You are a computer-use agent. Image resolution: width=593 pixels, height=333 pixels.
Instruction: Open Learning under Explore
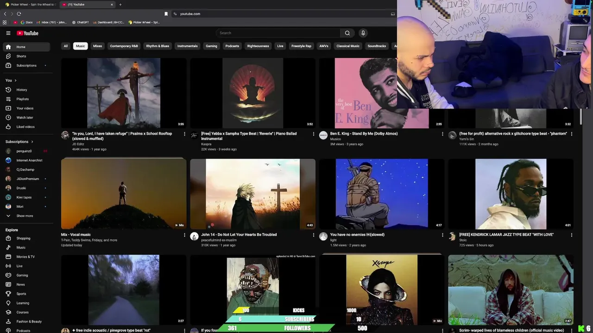click(26, 303)
